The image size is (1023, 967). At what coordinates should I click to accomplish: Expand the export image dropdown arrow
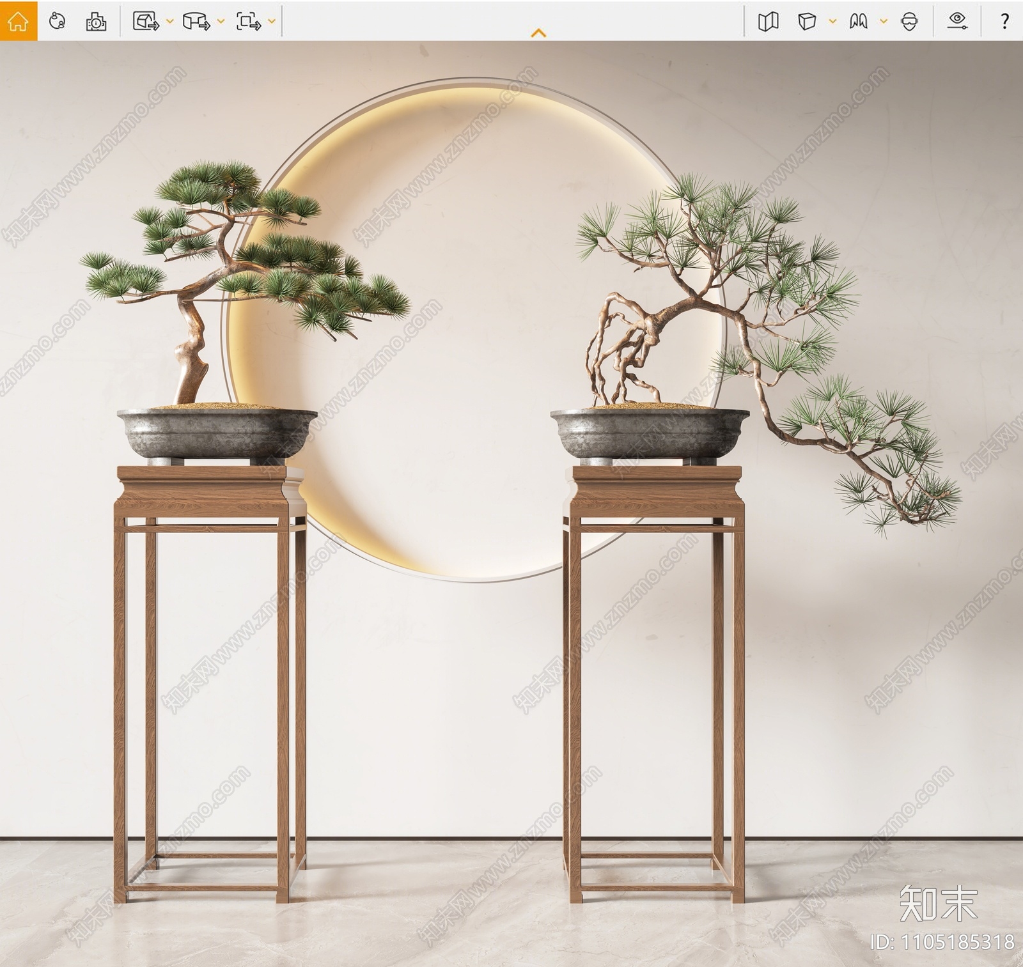tap(169, 21)
